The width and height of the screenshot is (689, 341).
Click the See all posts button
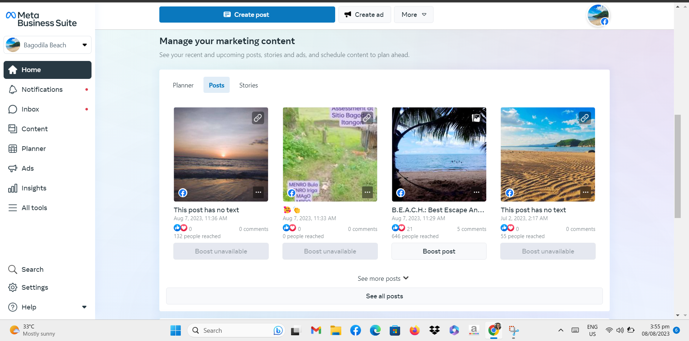(x=384, y=296)
